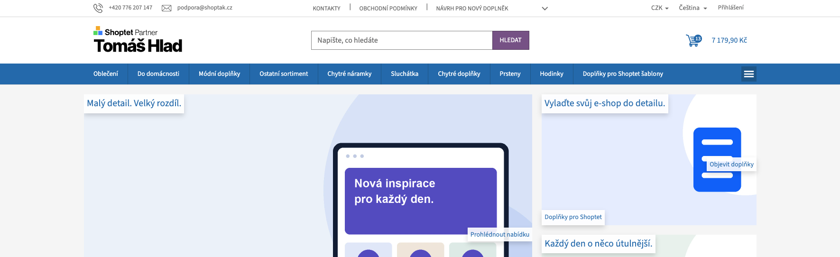Viewport: 840px width, 257px height.
Task: Click the Přihlášení login link
Action: [730, 8]
